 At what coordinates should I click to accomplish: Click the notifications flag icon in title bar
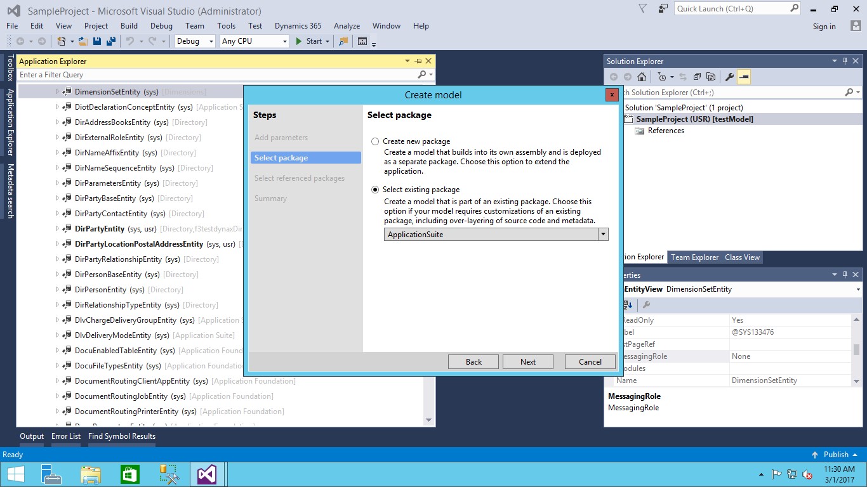click(x=643, y=9)
